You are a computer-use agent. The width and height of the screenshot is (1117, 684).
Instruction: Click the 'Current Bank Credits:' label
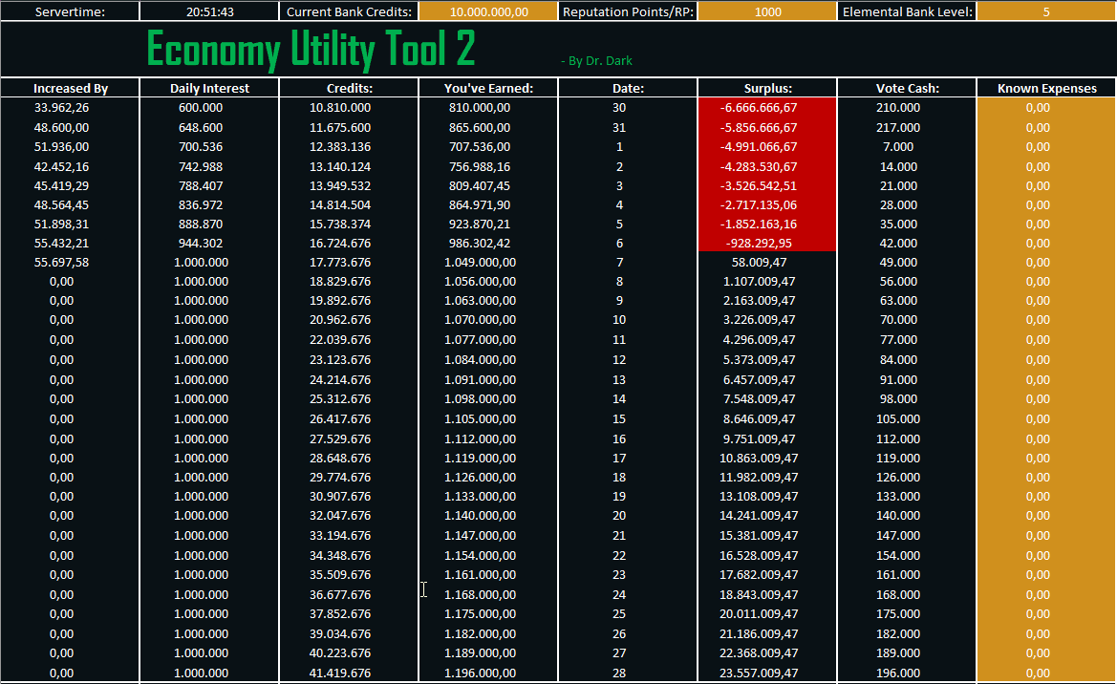(349, 11)
